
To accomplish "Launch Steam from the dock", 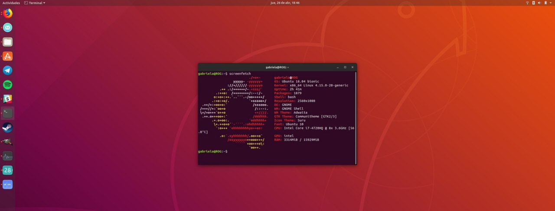I will tap(8, 128).
